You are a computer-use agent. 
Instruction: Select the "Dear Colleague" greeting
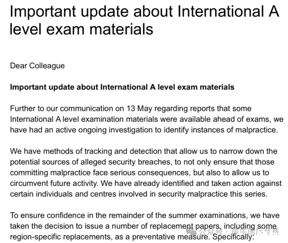37,66
